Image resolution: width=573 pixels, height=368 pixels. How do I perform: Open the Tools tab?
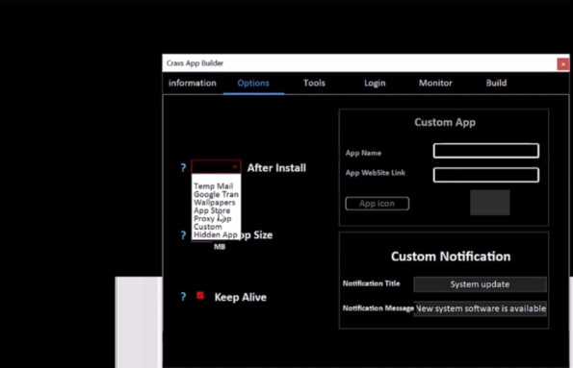tap(314, 84)
